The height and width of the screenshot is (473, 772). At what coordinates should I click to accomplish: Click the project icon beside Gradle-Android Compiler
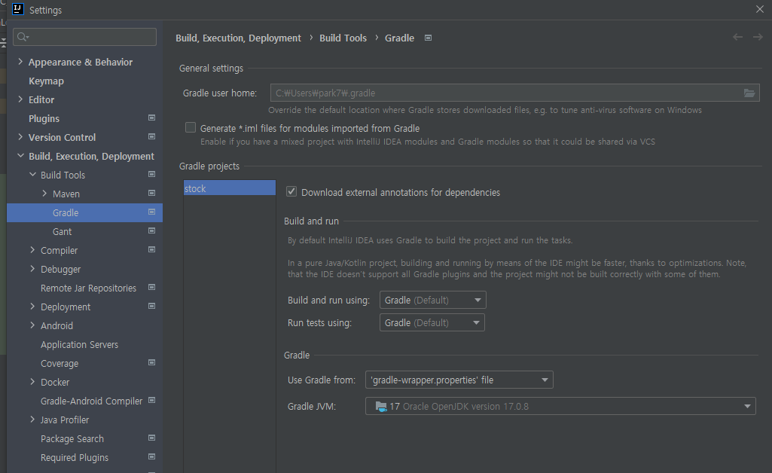[151, 400]
